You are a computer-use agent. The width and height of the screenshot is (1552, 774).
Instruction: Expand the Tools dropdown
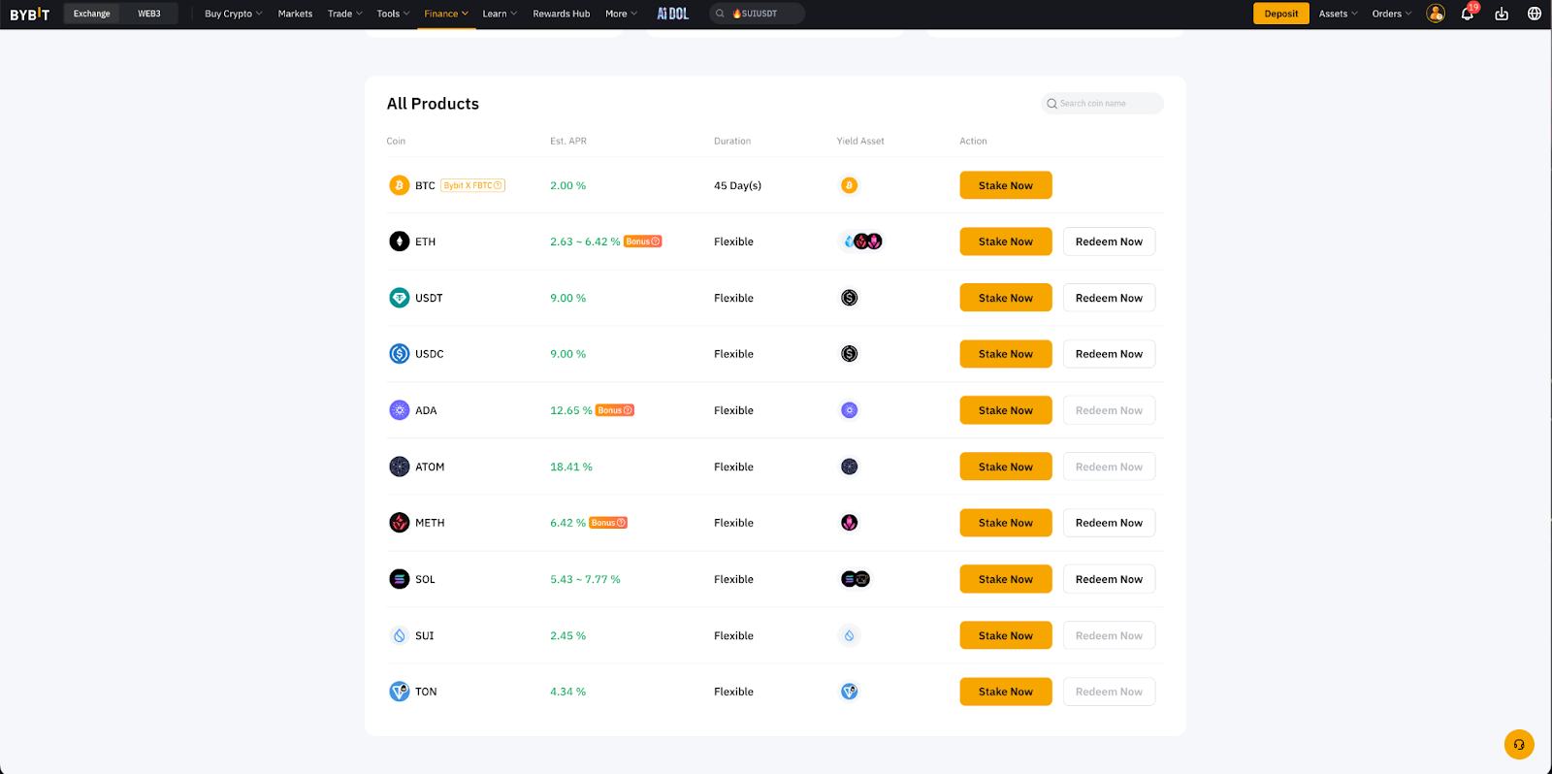click(x=394, y=14)
